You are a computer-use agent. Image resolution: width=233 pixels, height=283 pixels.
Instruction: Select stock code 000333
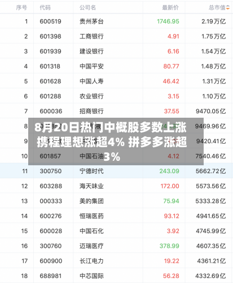click(x=51, y=201)
